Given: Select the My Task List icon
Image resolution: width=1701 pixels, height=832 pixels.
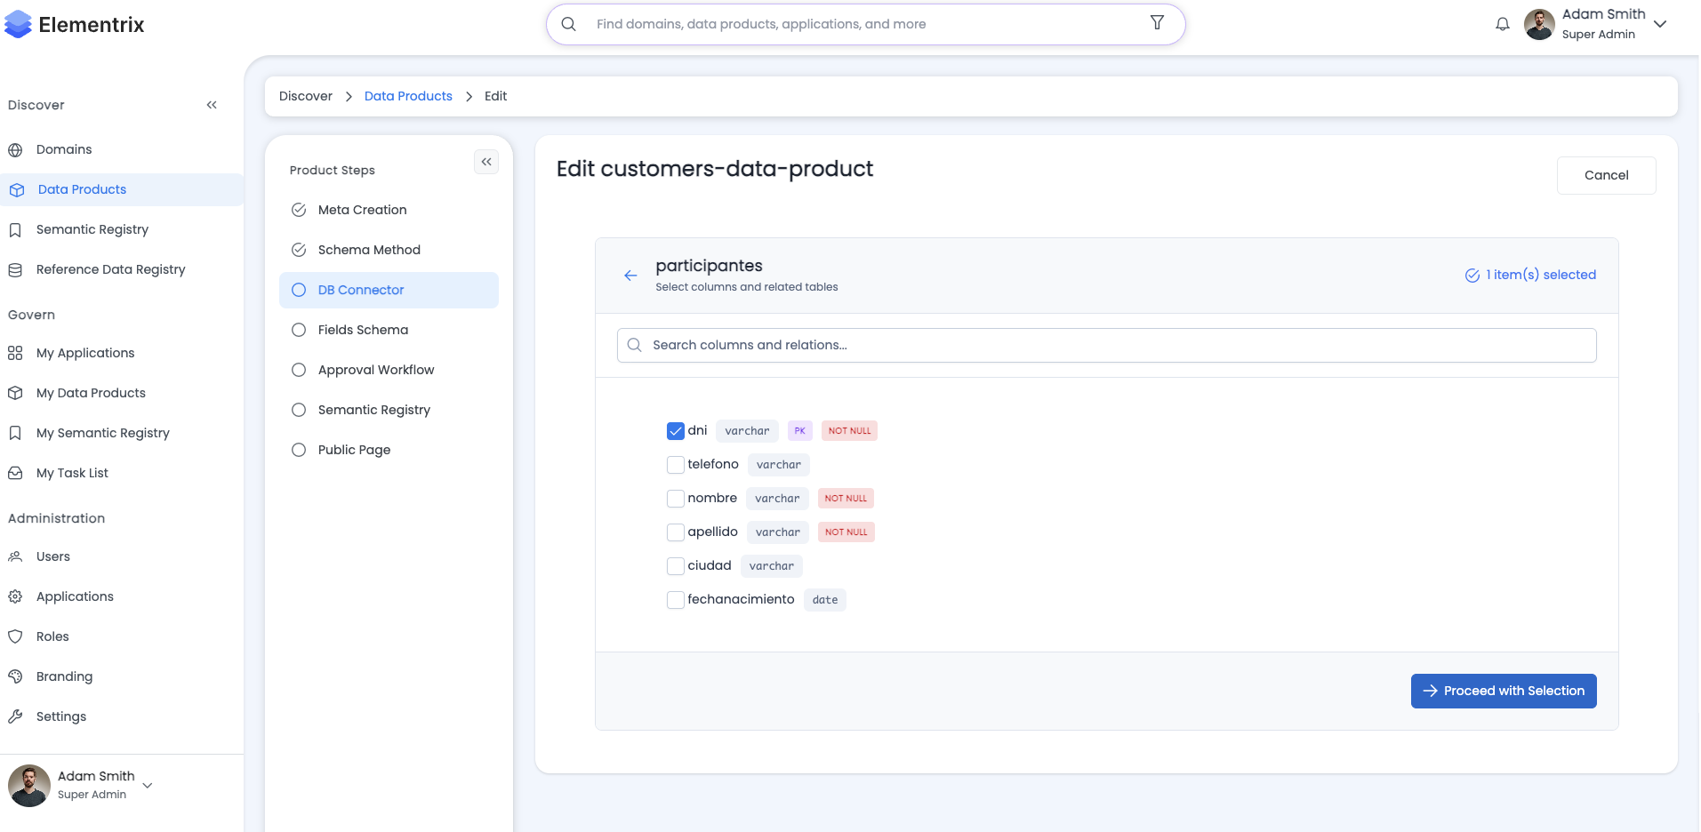Looking at the screenshot, I should point(14,472).
